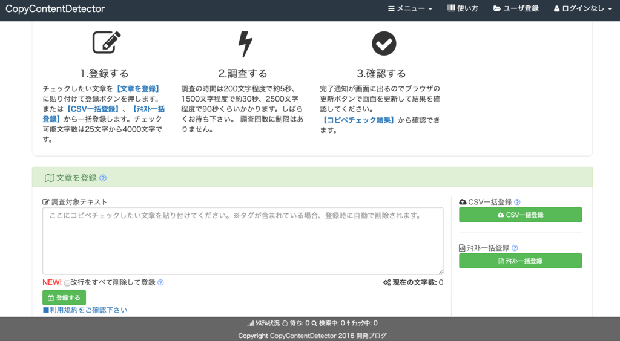Click the CopyContentDetector brand logo
The height and width of the screenshot is (341, 620).
point(55,8)
